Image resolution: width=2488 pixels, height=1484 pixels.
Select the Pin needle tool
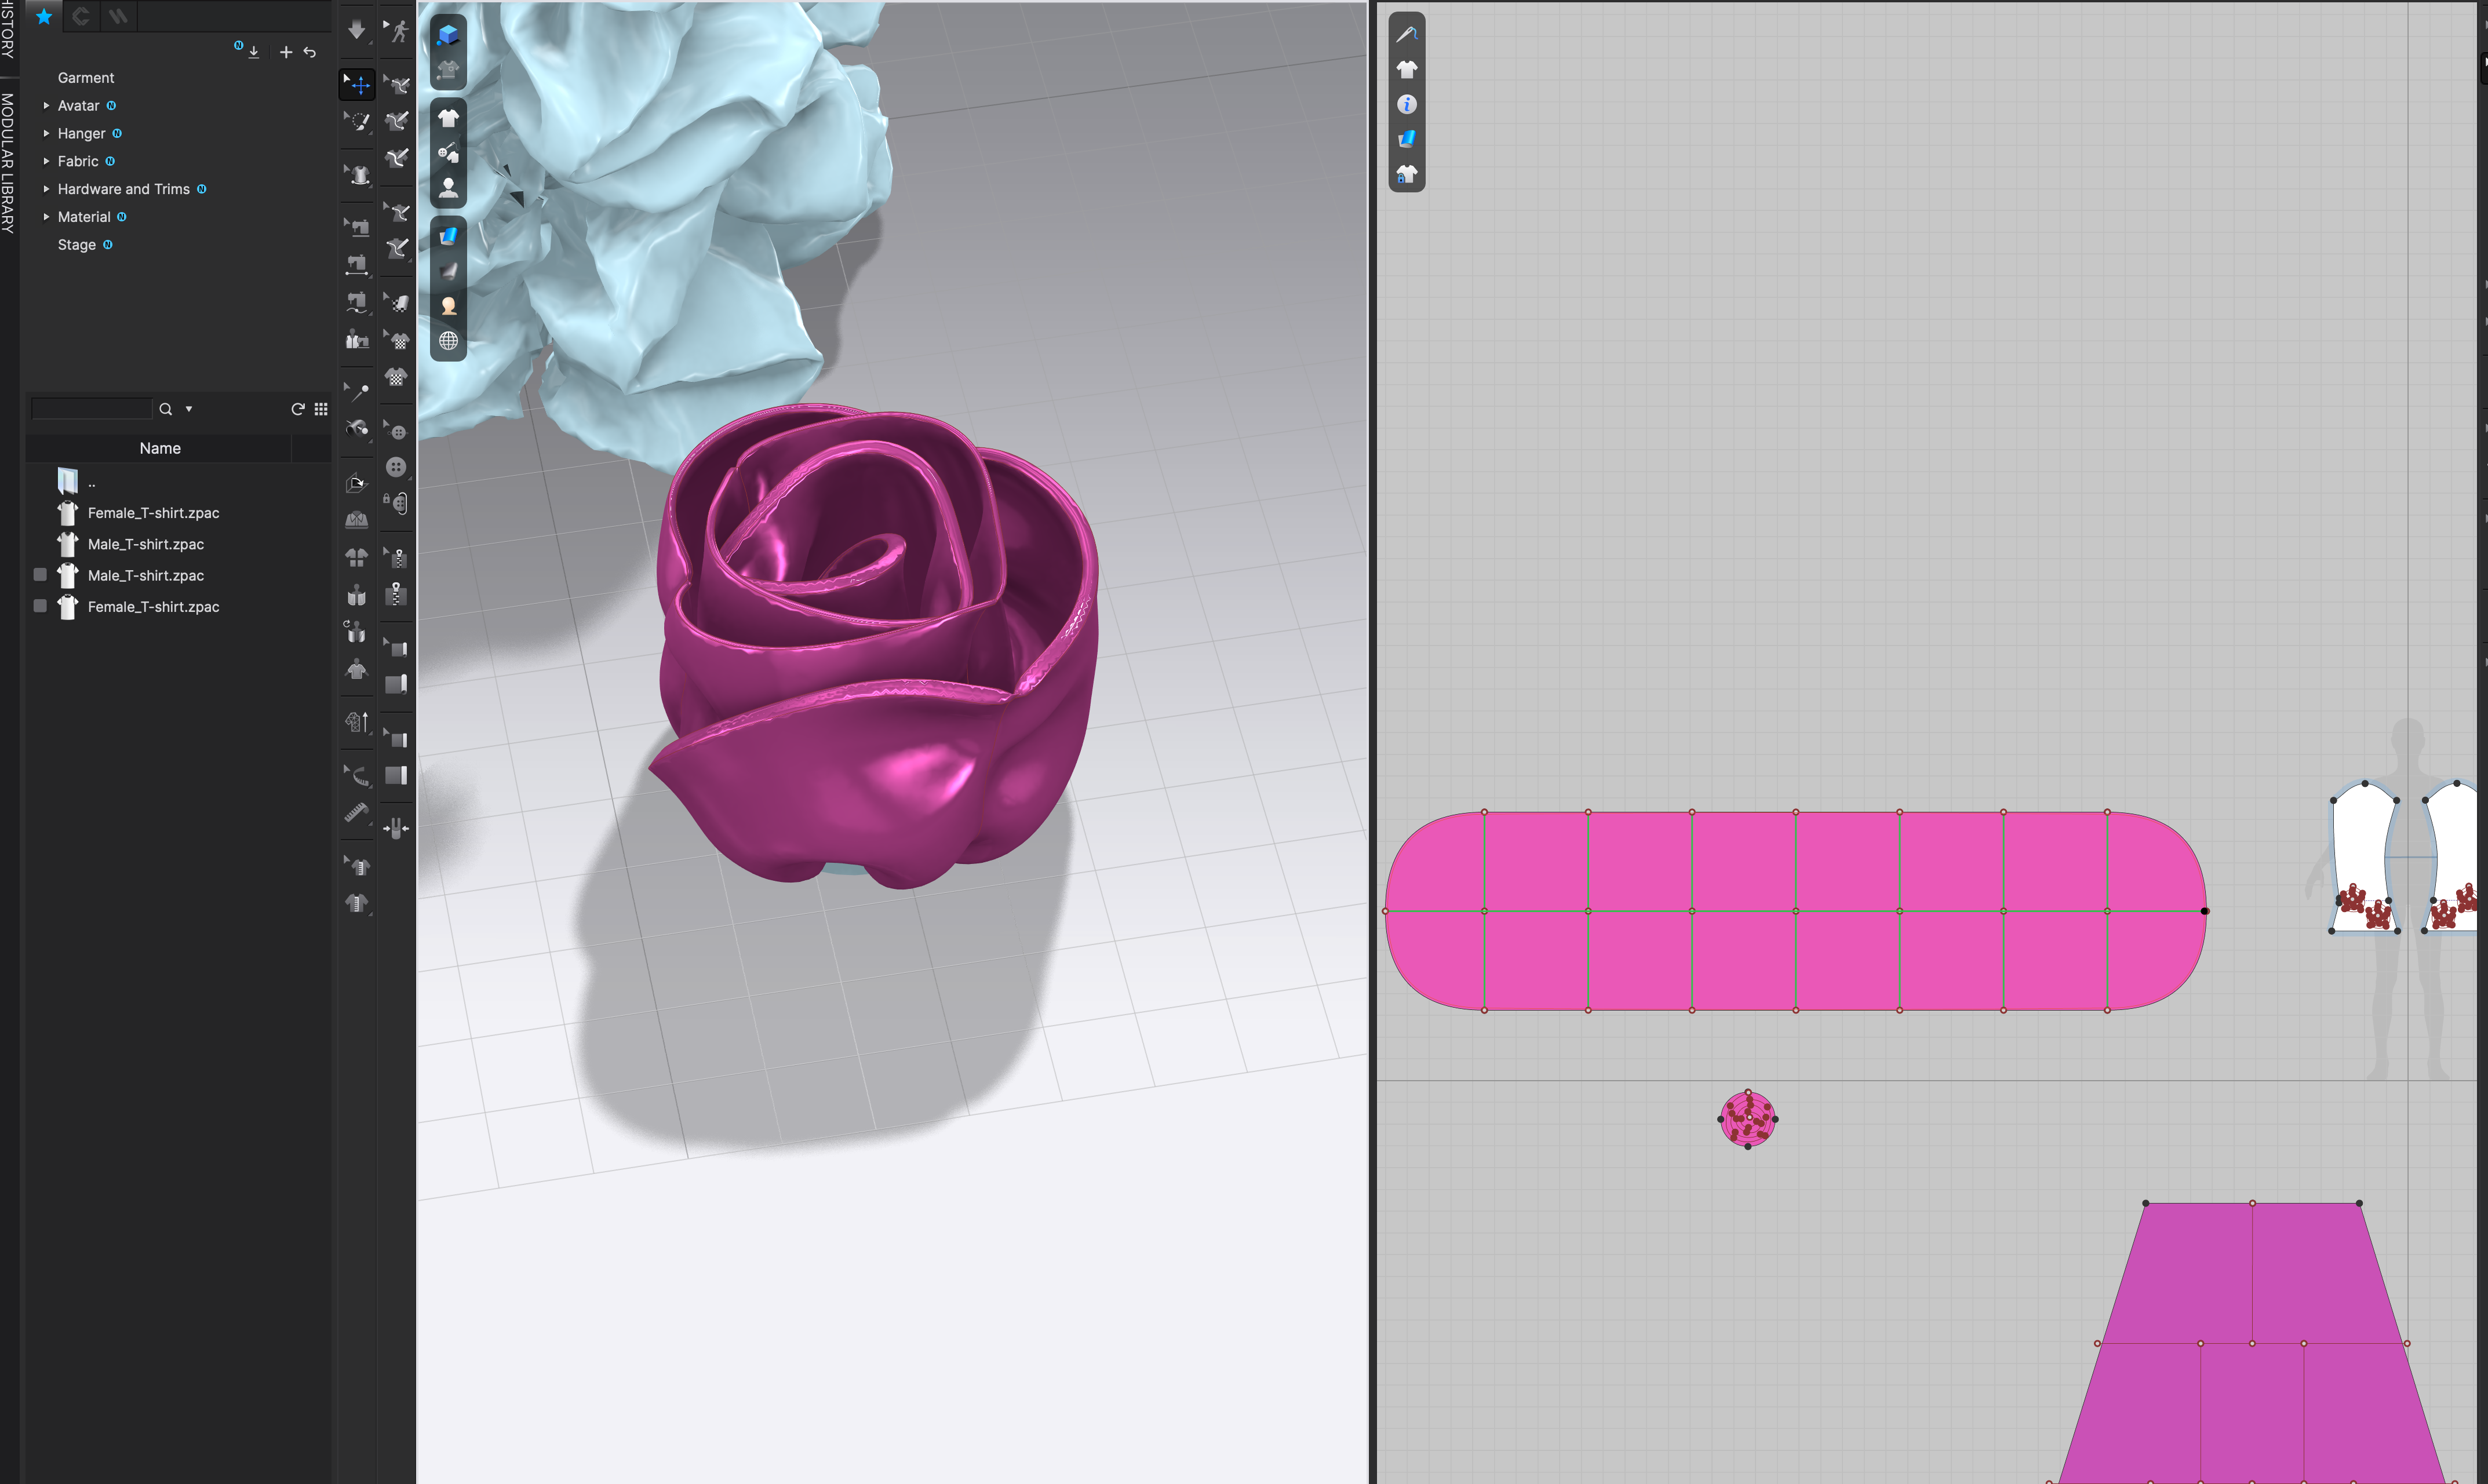tap(358, 392)
